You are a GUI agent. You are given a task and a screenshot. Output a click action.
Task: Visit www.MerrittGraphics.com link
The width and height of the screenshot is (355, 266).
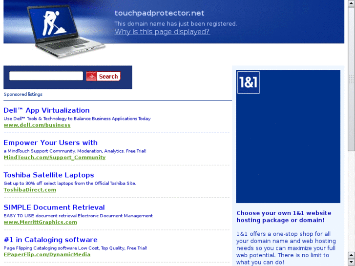click(x=41, y=222)
